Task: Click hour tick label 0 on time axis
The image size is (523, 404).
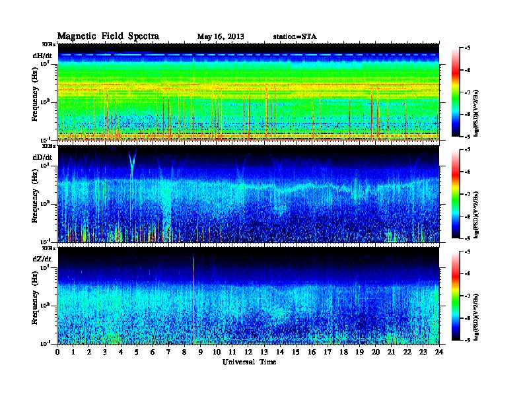Action: (x=57, y=352)
